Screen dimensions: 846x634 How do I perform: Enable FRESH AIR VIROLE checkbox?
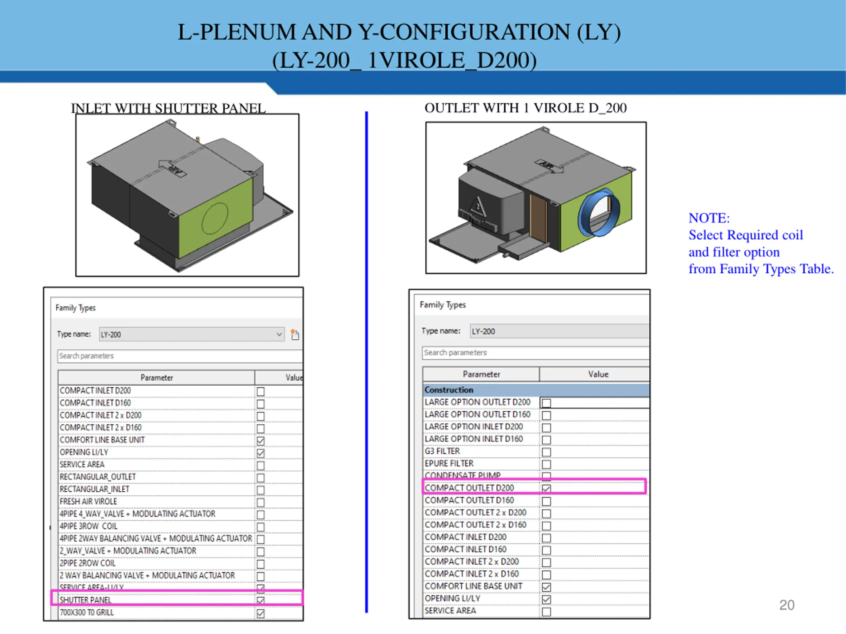[260, 502]
